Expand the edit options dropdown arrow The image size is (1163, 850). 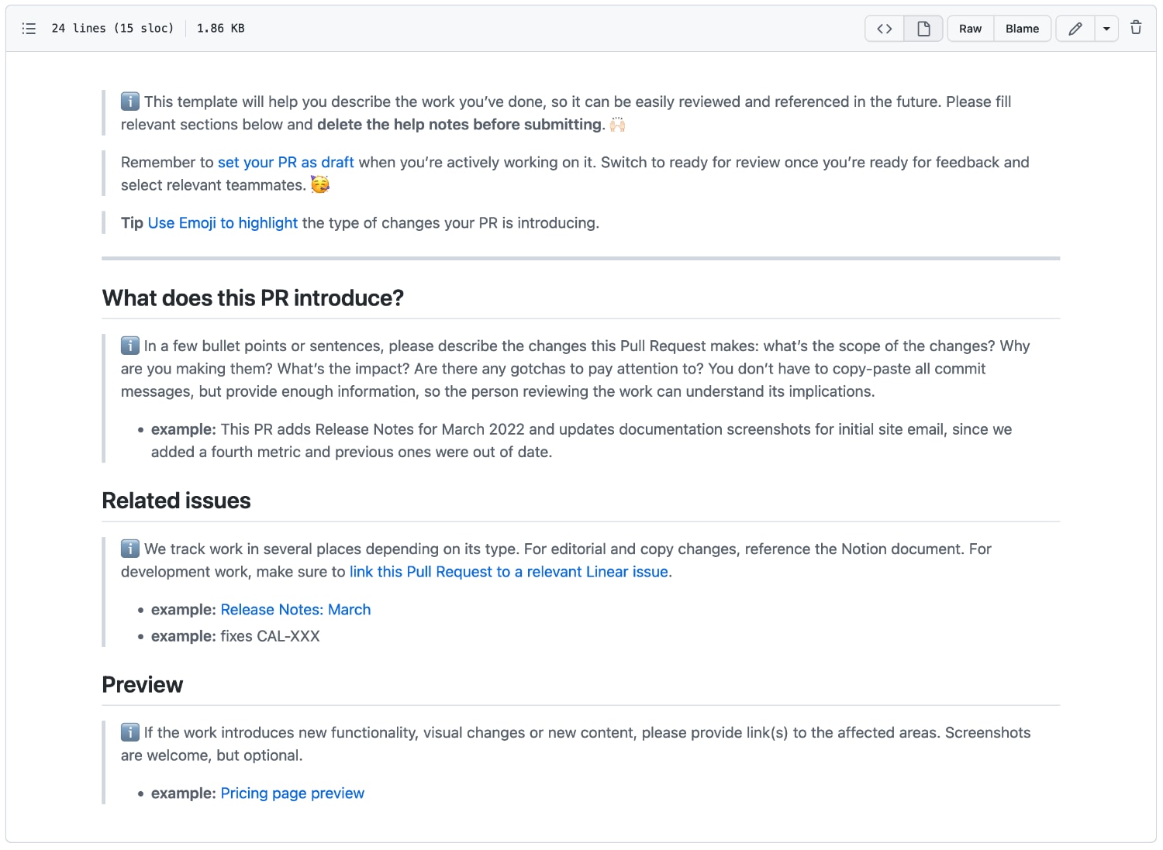(1106, 28)
